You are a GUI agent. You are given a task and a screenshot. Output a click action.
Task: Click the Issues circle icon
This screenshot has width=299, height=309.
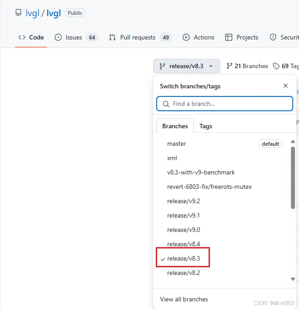(58, 37)
